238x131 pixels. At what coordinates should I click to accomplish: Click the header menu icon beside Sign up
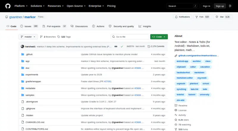pyautogui.click(x=230, y=6)
